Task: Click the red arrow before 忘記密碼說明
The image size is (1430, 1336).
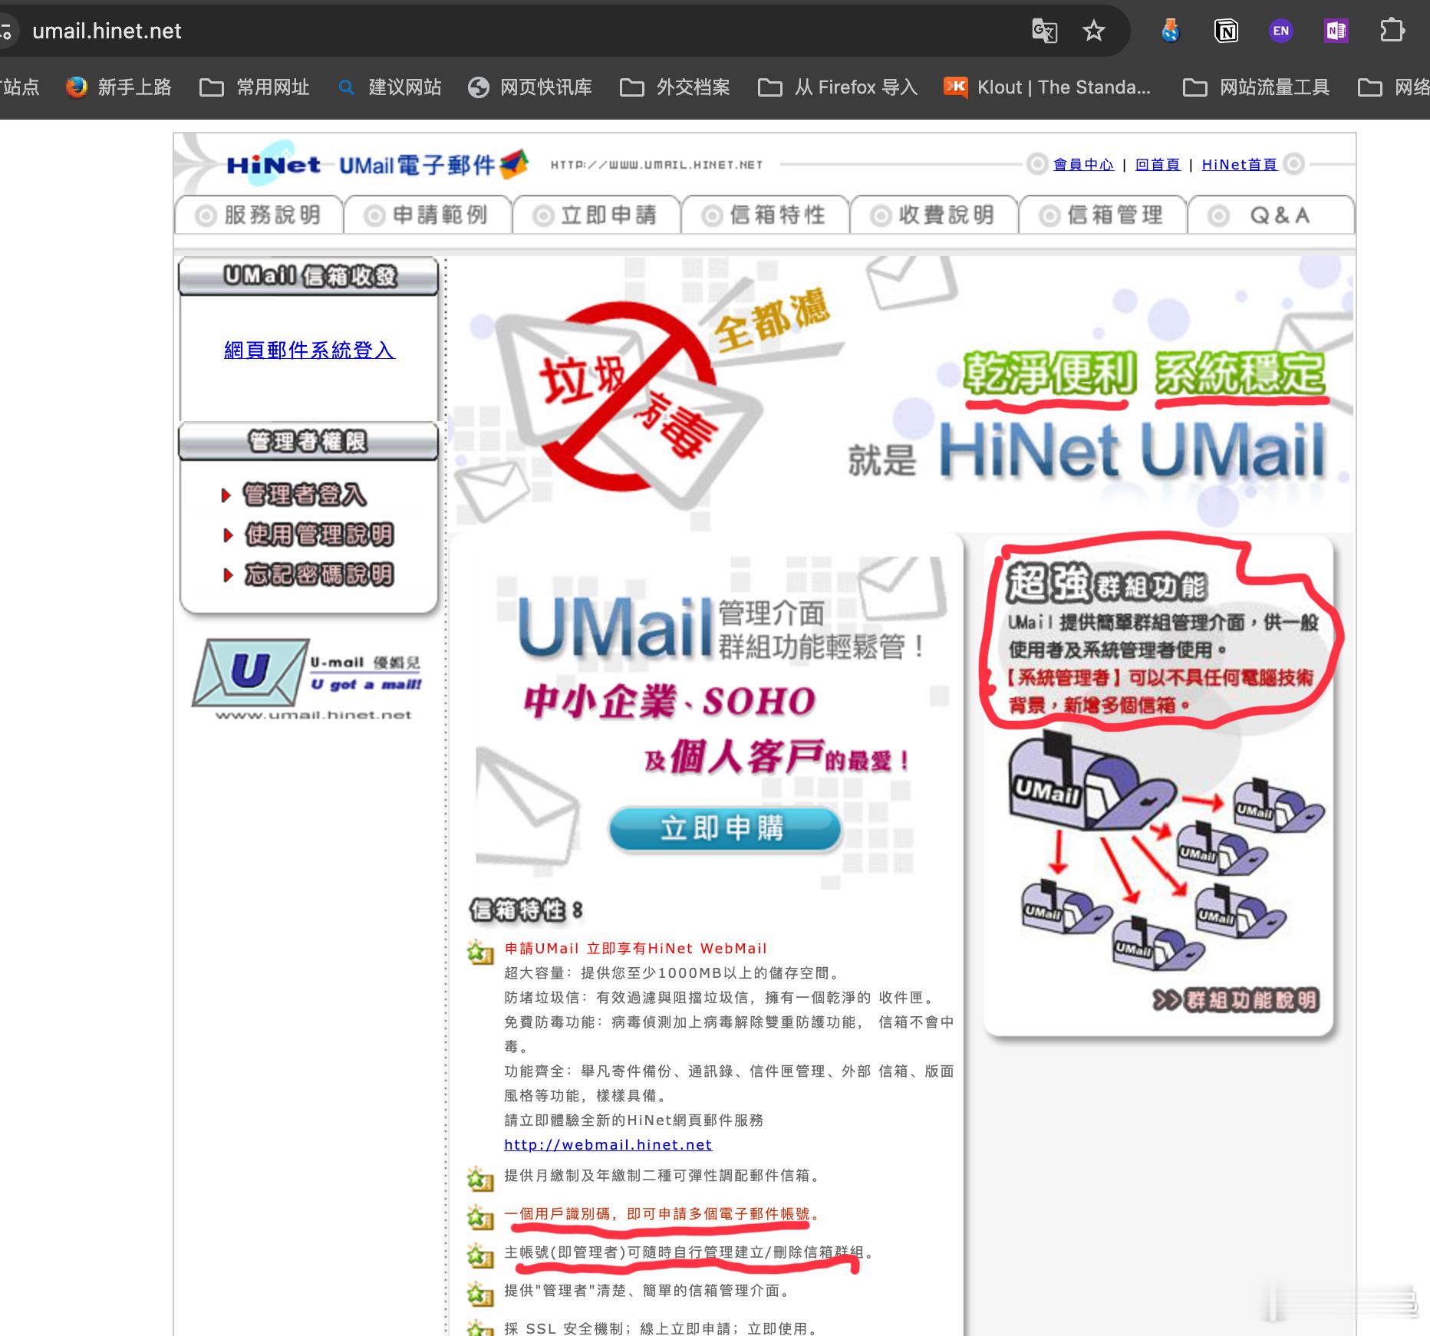Action: (227, 575)
